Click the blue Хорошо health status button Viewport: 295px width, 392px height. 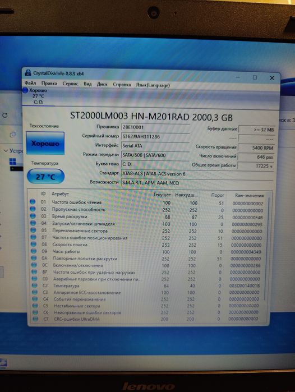[45, 143]
